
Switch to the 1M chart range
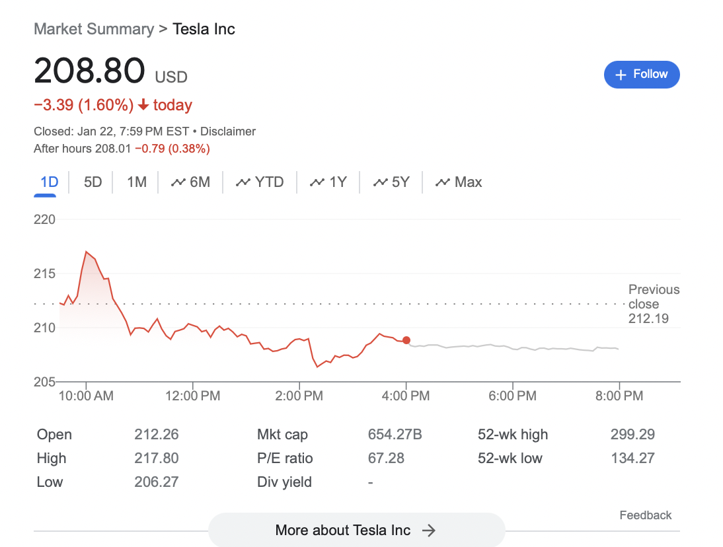click(x=136, y=182)
